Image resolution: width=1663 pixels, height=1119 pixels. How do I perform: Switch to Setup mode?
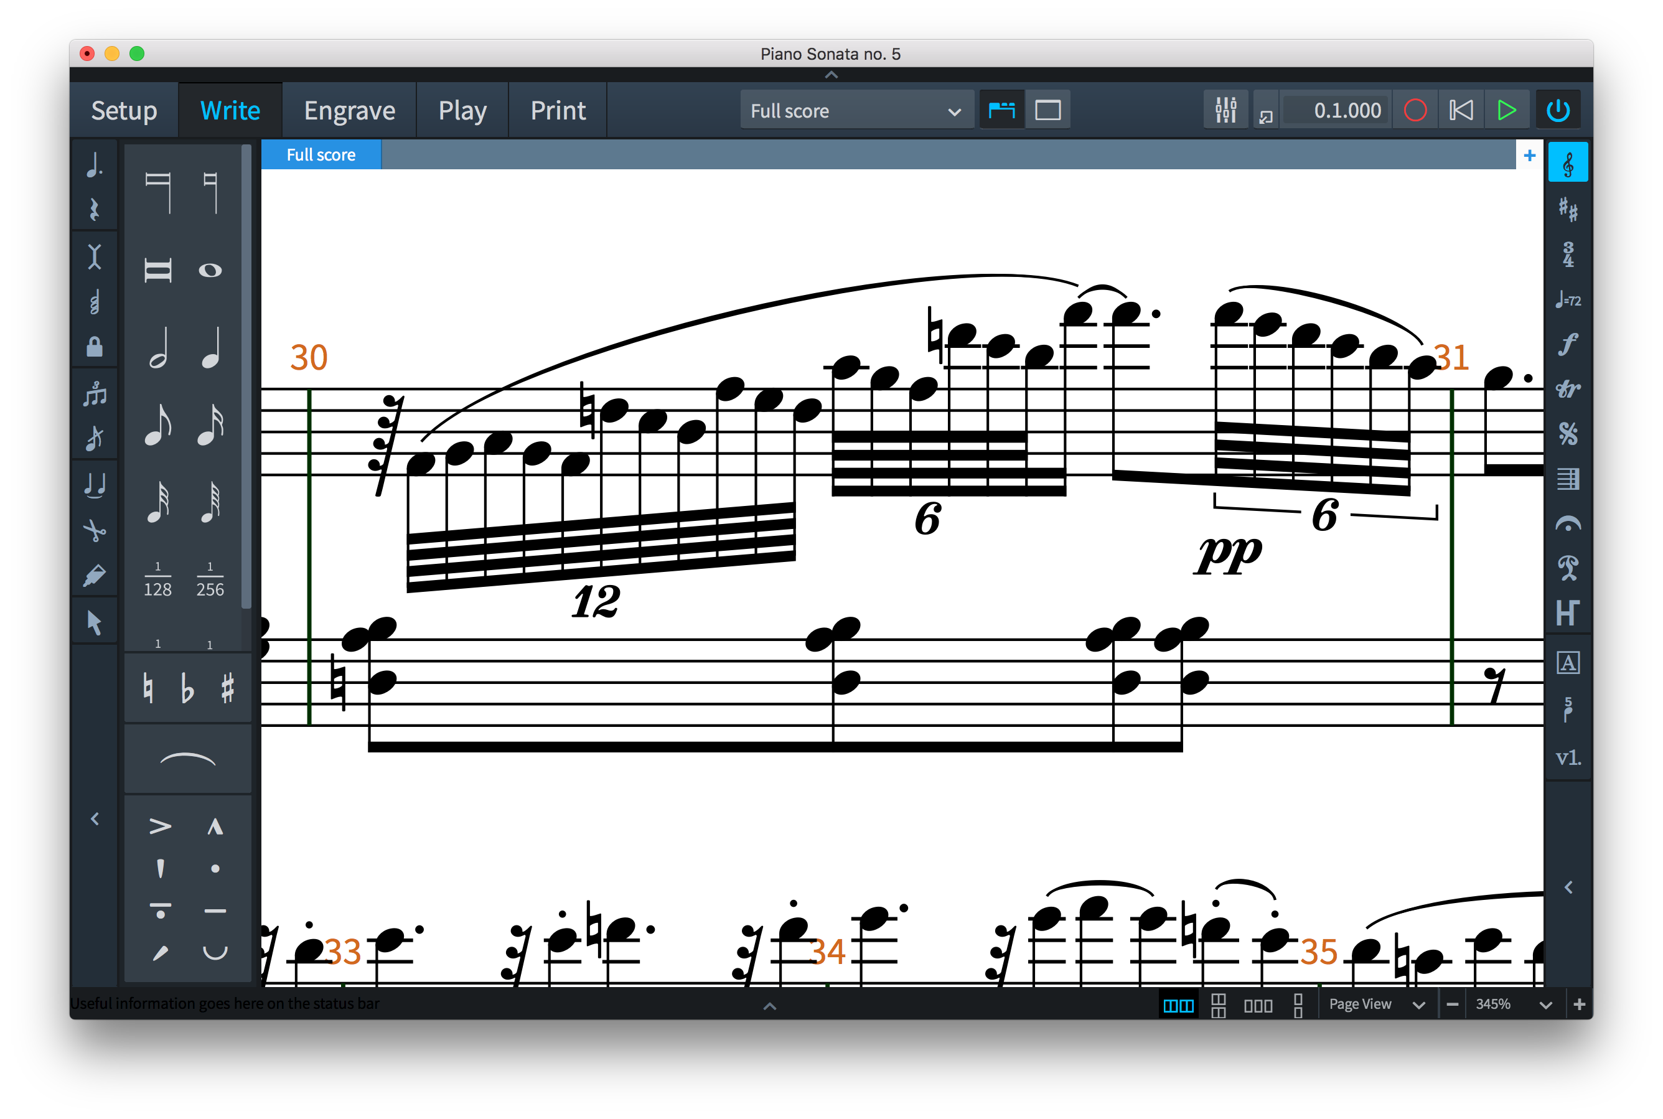pos(123,111)
